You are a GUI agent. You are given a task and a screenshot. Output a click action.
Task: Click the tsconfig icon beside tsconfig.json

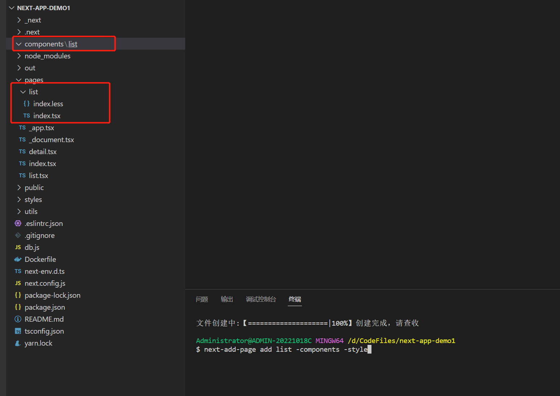18,331
